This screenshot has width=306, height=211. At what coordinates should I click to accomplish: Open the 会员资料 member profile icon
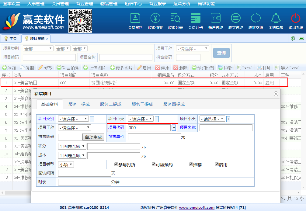point(135,19)
